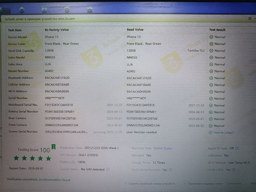
Task: Click the 'User decision needed' text
Action: click(142, 132)
